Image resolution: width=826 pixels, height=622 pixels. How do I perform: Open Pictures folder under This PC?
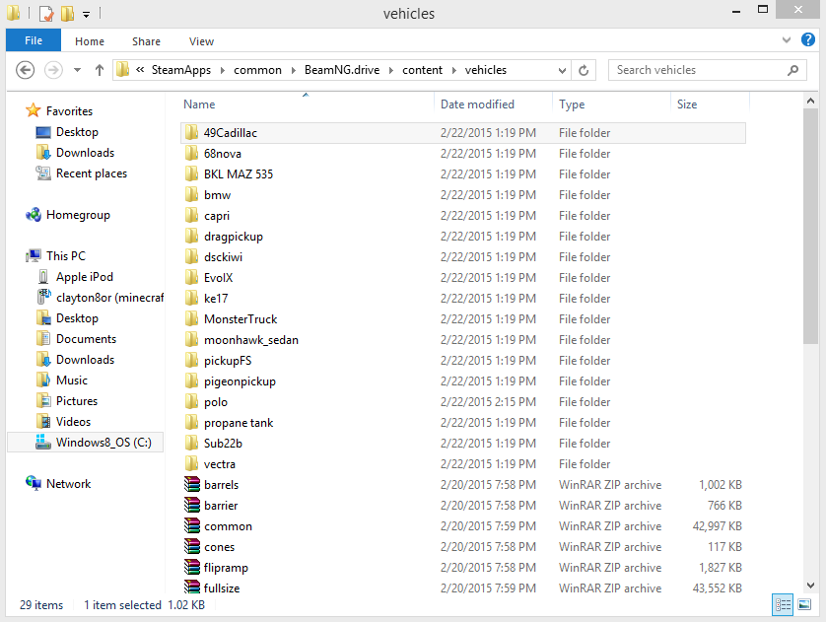click(76, 401)
